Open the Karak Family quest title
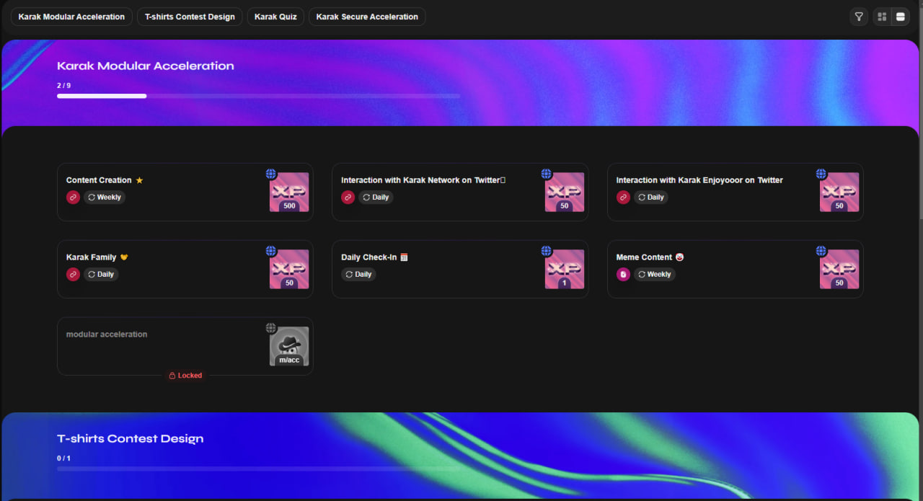Image resolution: width=923 pixels, height=501 pixels. coord(91,257)
